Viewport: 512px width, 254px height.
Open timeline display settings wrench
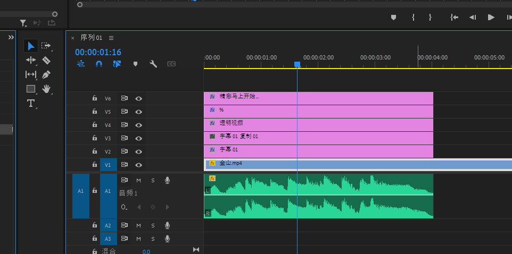153,64
